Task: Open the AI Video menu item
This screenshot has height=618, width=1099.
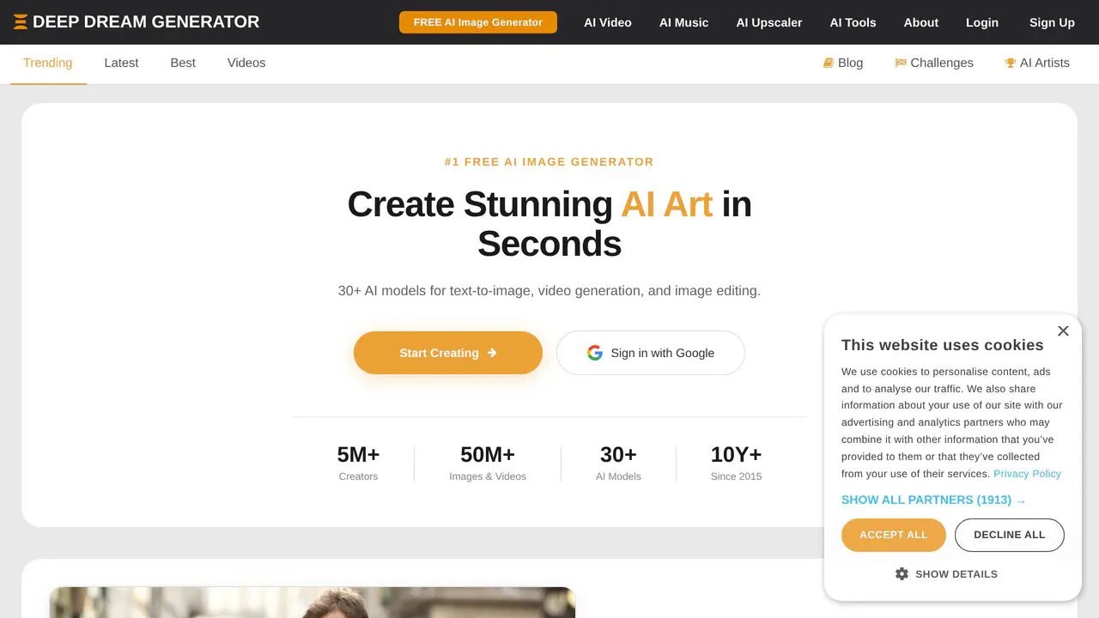Action: click(608, 22)
